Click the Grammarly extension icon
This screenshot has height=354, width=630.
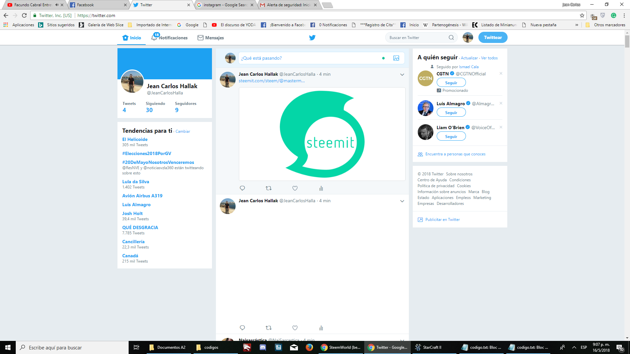(x=613, y=15)
